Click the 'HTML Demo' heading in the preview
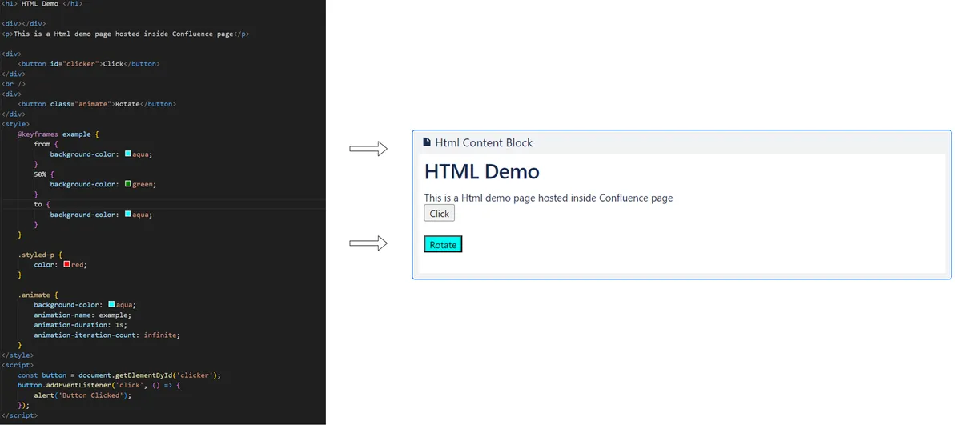 pos(482,171)
